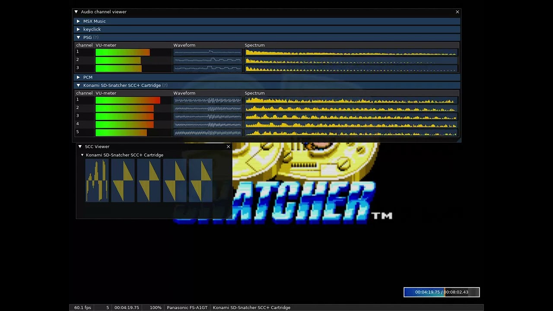The height and width of the screenshot is (311, 553).
Task: Click SCC channel 4 VU-meter bar
Action: 124,125
